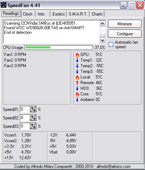Click the 'Fan3: 0 RPM' reading
Screen dimensions: 145x170
[15, 66]
